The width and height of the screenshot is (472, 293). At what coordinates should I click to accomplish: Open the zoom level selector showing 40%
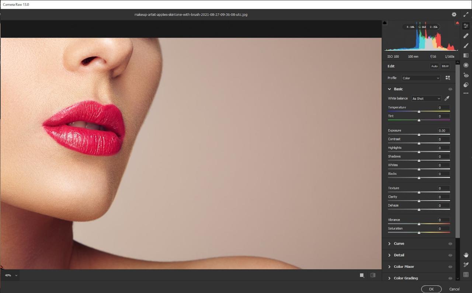click(x=10, y=275)
